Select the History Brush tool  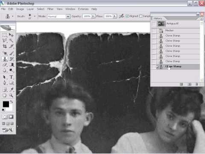11,59
